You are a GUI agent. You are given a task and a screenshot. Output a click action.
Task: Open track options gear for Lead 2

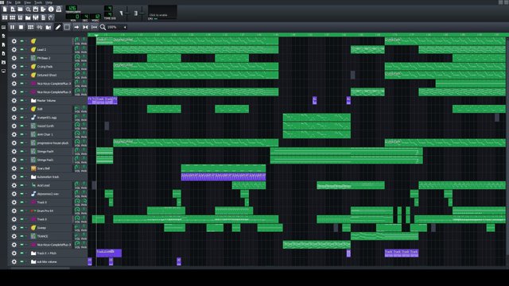[x=14, y=49]
